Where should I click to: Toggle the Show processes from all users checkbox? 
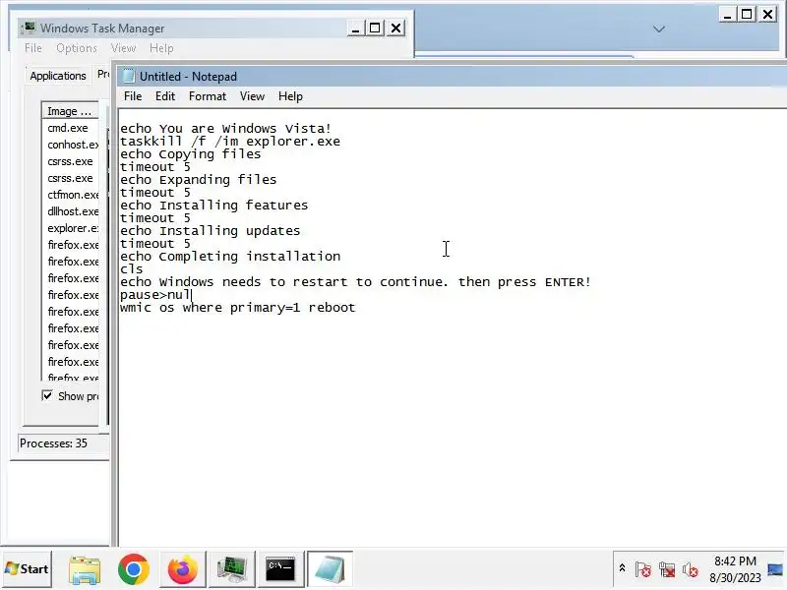point(47,396)
